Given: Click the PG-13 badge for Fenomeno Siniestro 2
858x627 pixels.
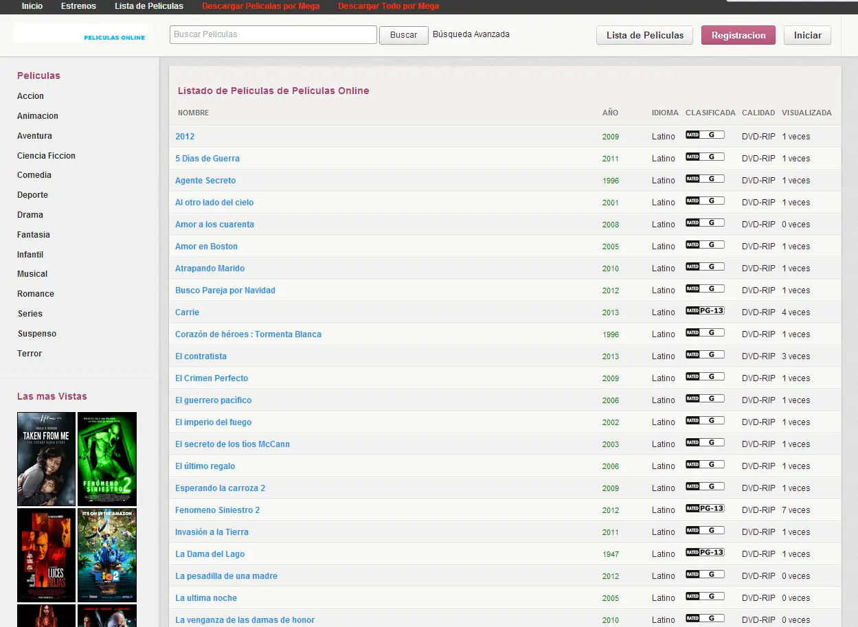Looking at the screenshot, I should point(705,508).
